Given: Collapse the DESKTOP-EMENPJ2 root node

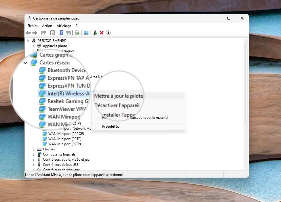Looking at the screenshot, I should 28,41.
